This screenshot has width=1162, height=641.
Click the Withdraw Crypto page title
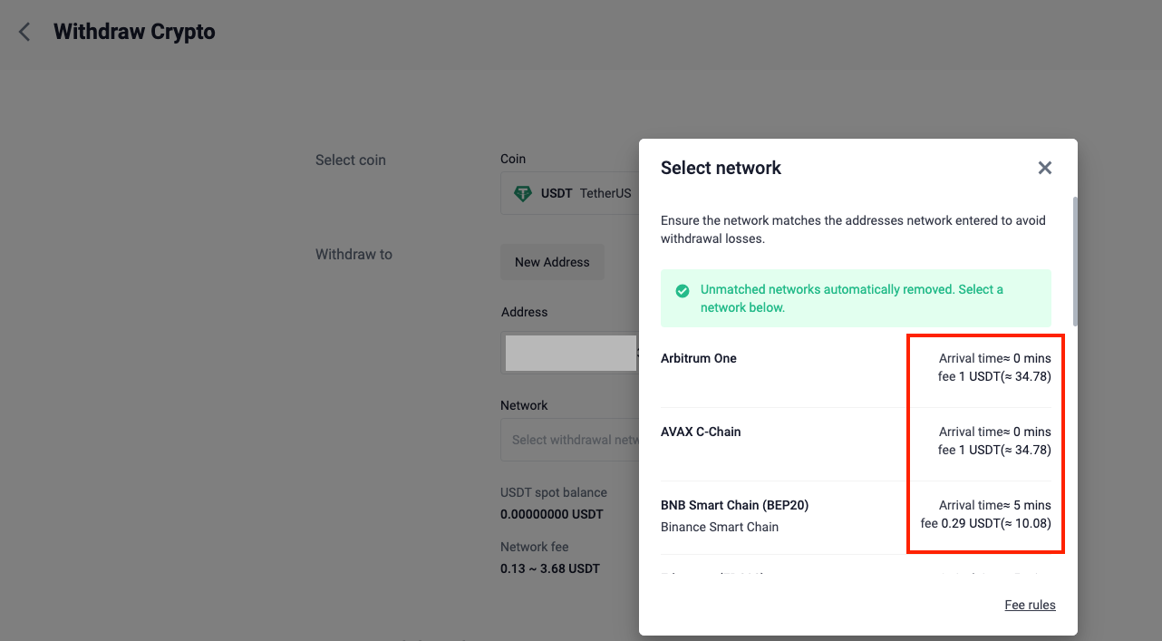(134, 33)
